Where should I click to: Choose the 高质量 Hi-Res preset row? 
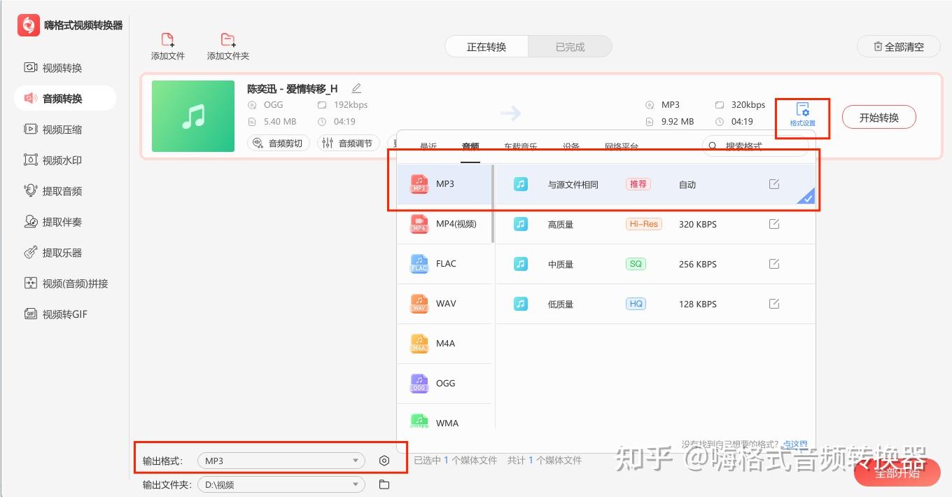tap(656, 224)
